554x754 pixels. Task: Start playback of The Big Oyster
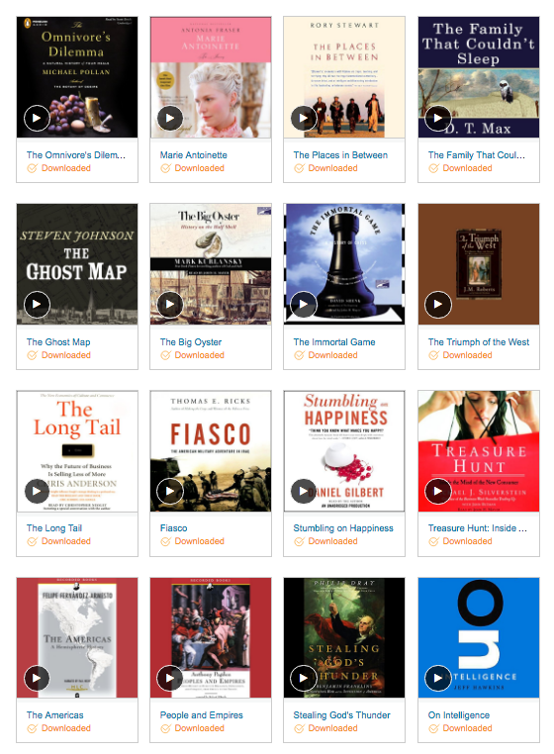pos(170,305)
